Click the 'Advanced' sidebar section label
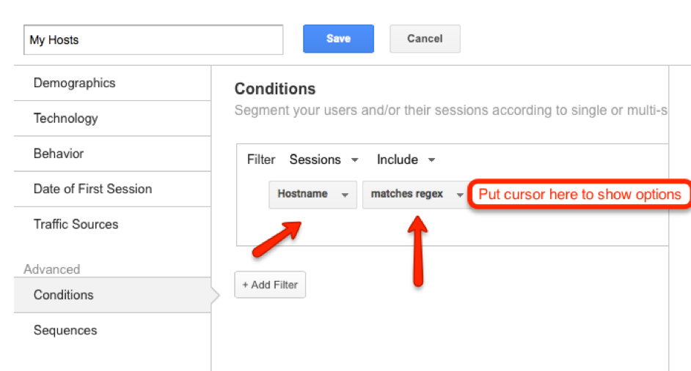Image resolution: width=691 pixels, height=371 pixels. click(x=51, y=269)
